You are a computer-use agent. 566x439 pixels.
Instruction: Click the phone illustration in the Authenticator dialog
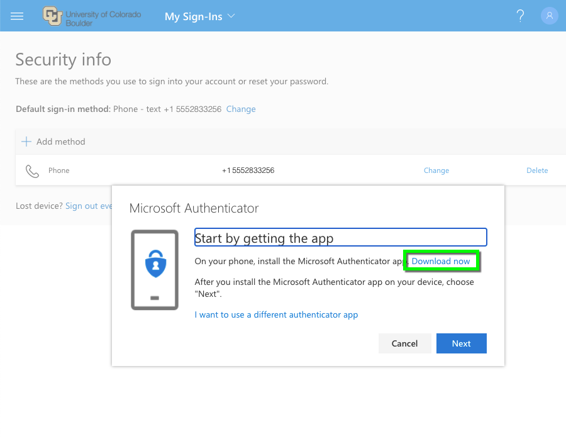pos(155,270)
